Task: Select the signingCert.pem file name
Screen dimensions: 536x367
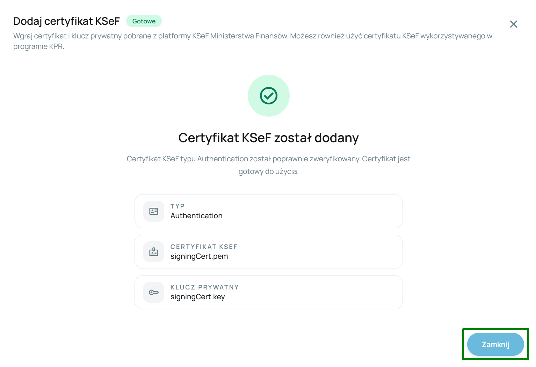Action: click(199, 256)
